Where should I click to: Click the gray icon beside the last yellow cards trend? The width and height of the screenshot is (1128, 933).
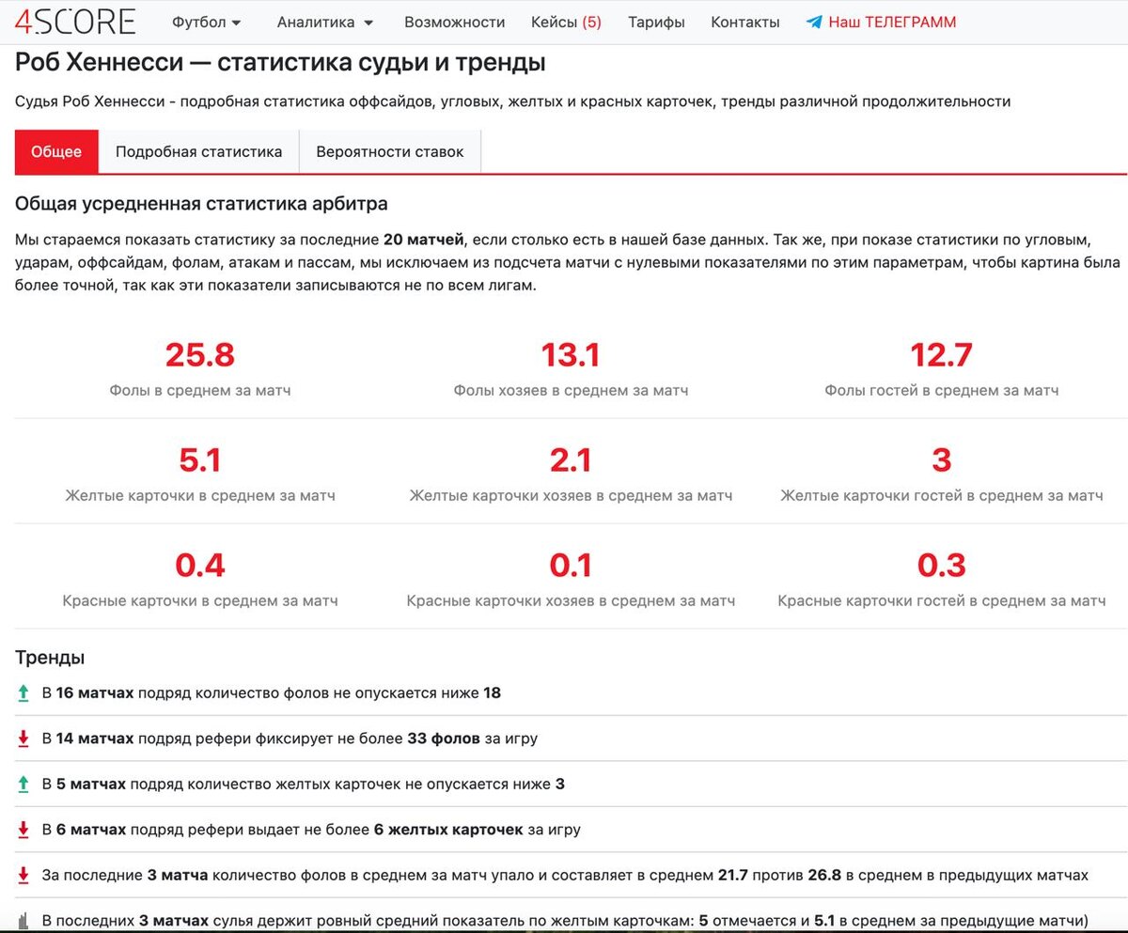pos(23,920)
